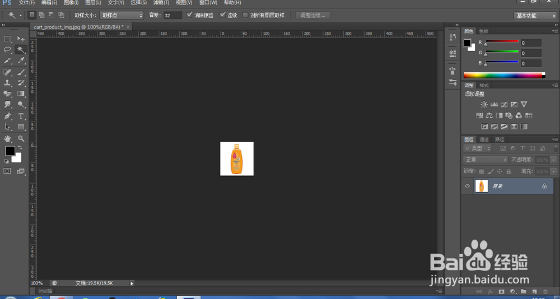Open the File menu
Screen dimensions: 560x299
(x=27, y=2)
